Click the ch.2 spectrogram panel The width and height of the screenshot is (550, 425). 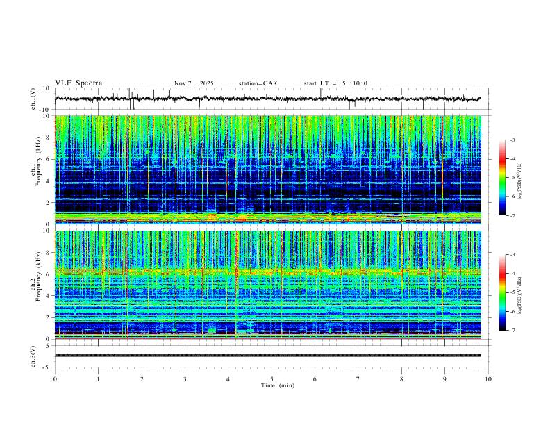268,285
